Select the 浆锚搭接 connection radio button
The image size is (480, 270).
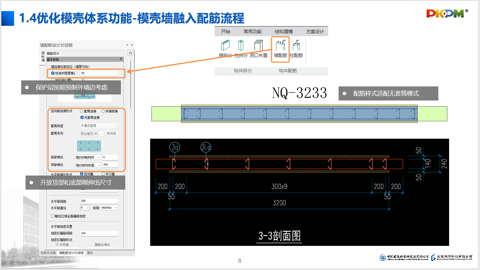[x=103, y=111]
